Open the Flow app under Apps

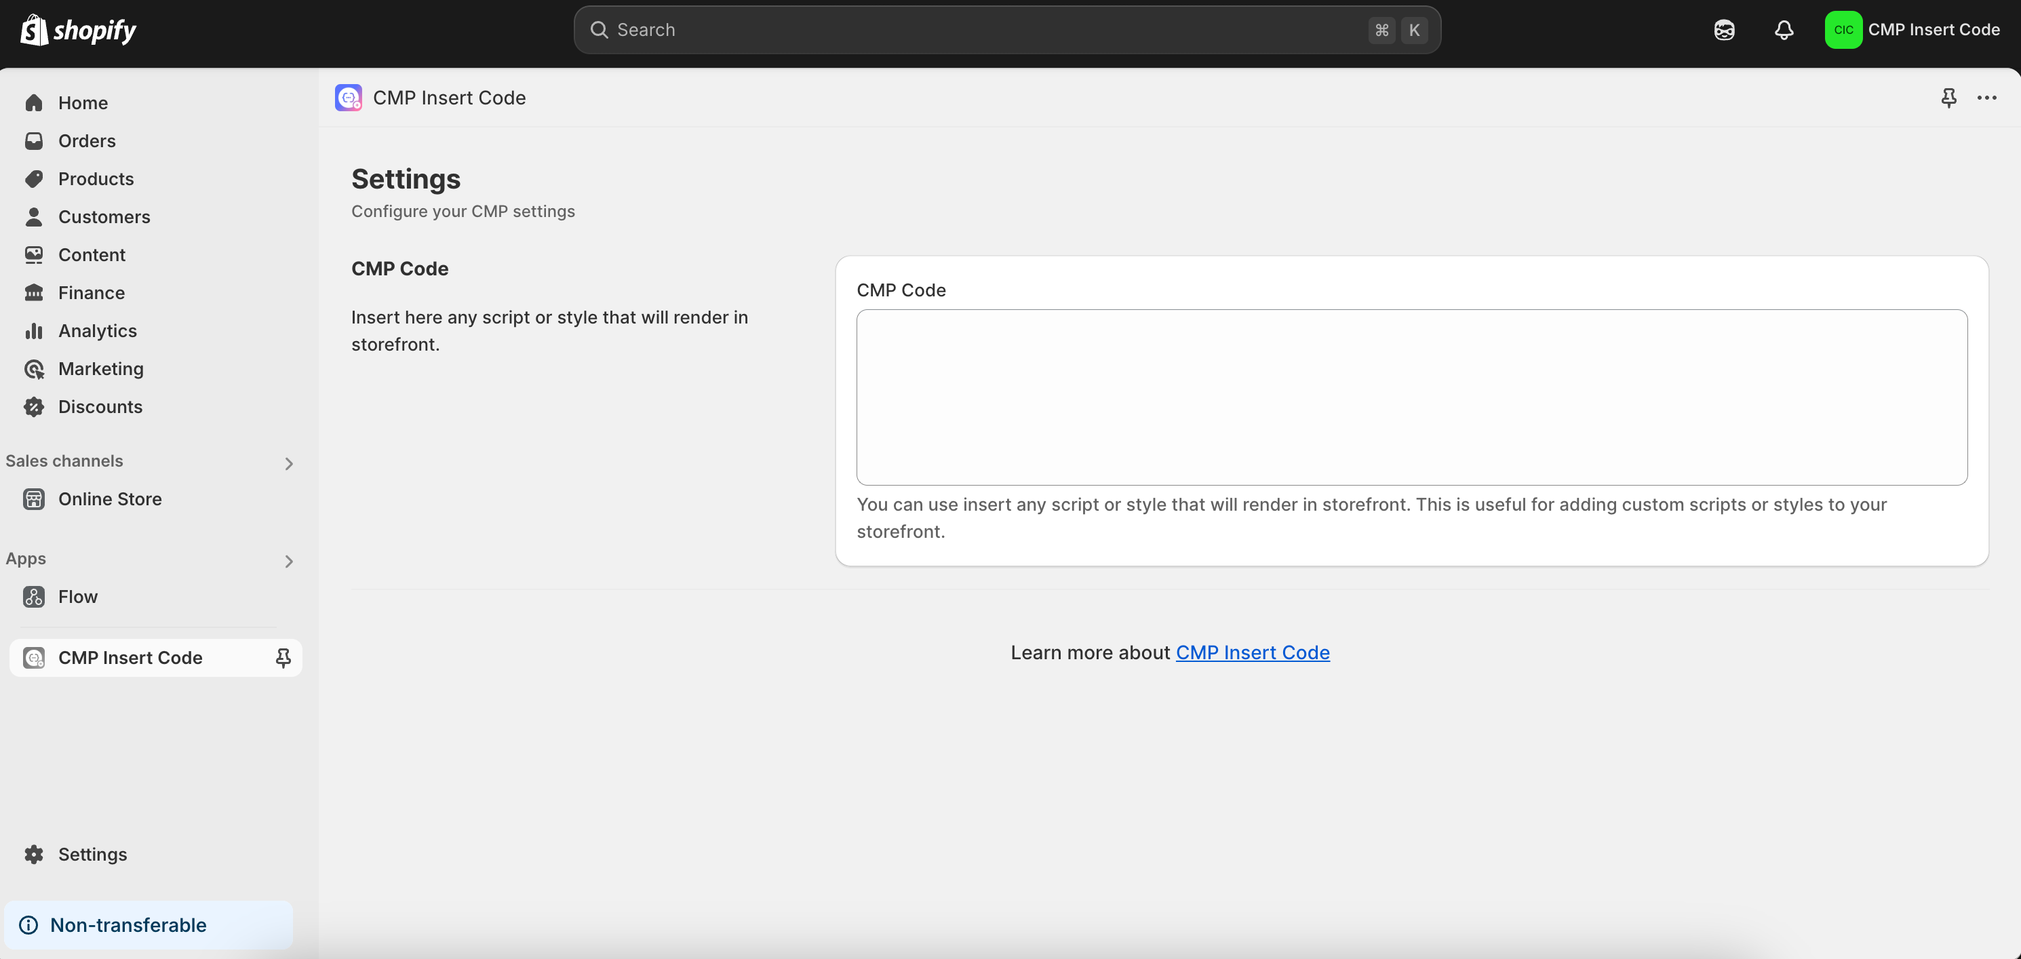(x=78, y=596)
